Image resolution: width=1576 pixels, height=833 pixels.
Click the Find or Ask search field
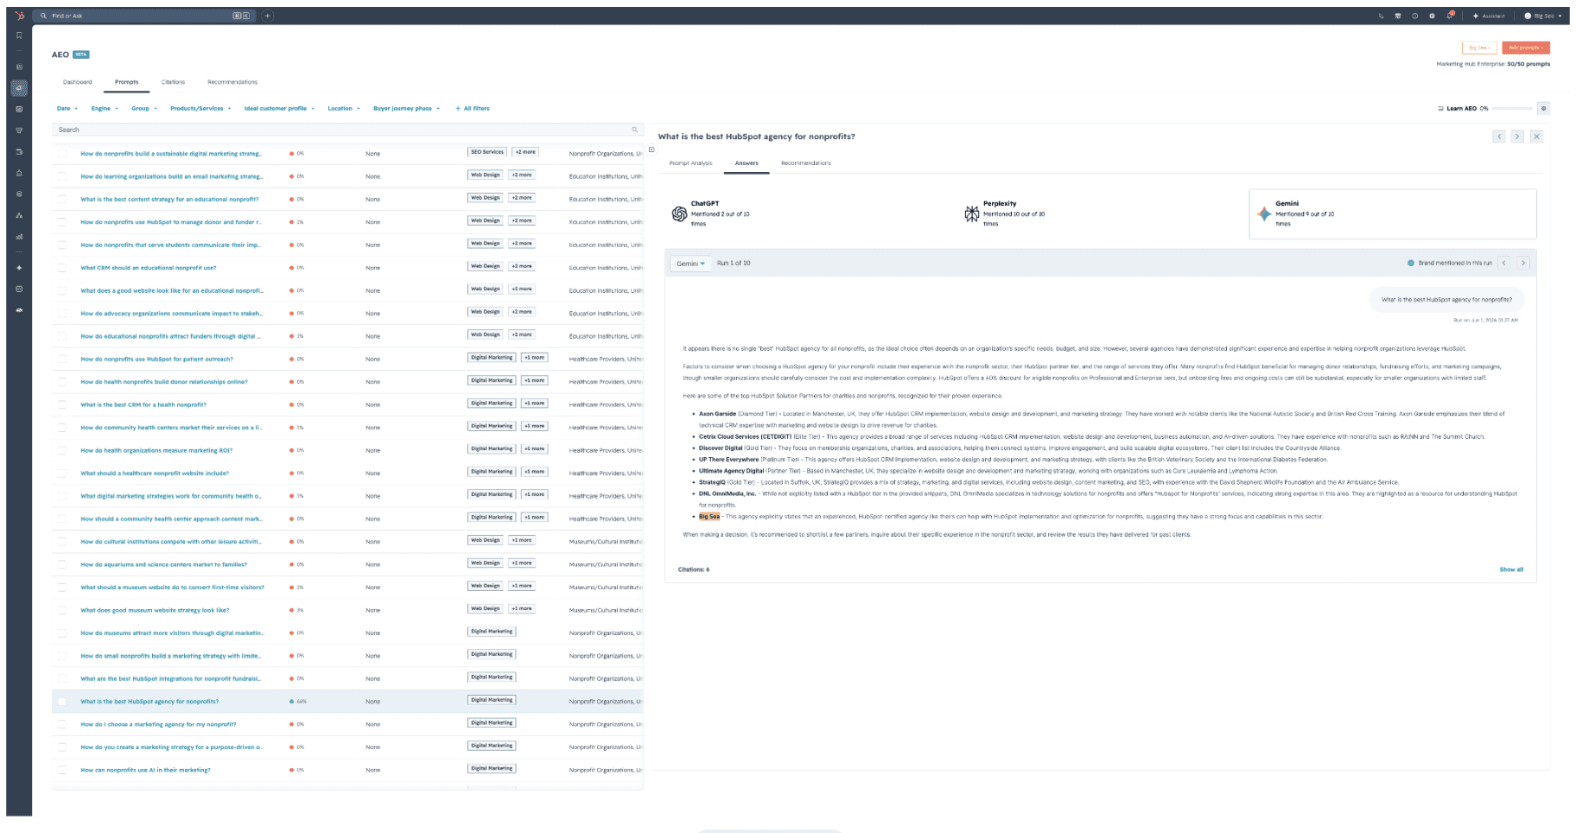pos(145,16)
